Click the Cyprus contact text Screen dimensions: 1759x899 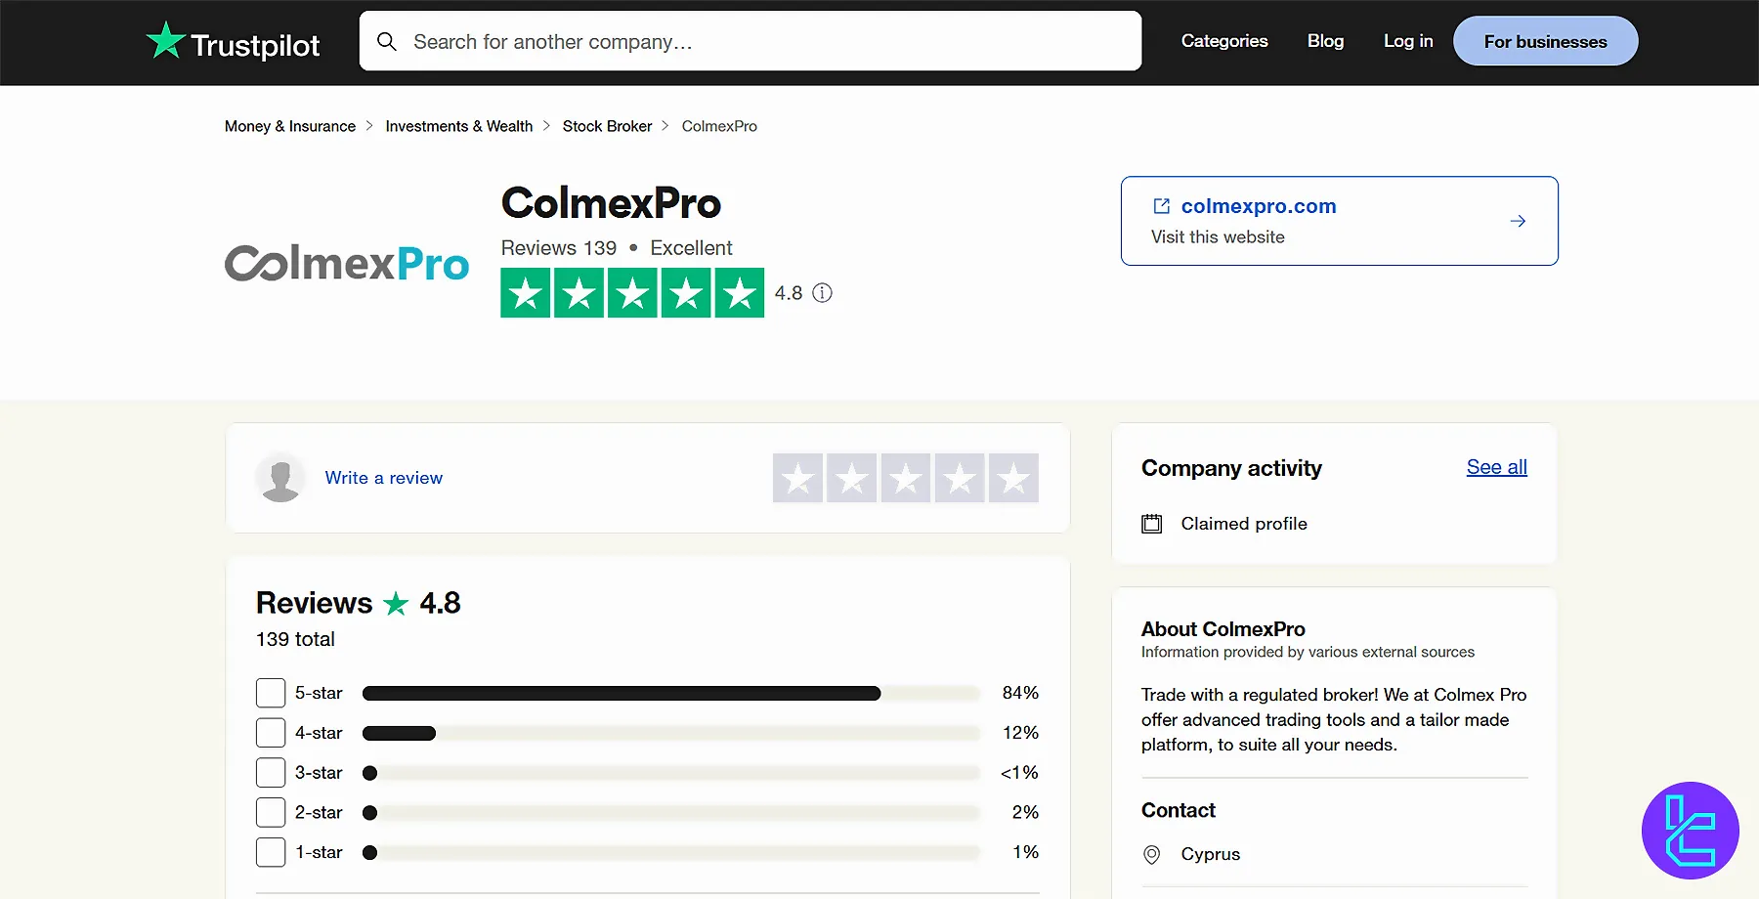click(x=1210, y=854)
